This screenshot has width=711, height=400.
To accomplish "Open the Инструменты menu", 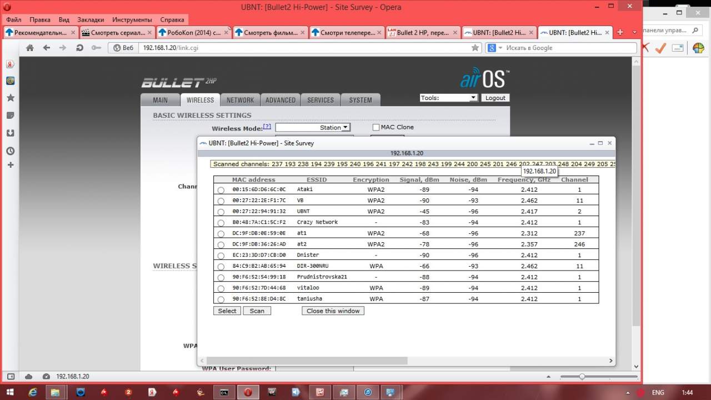I will click(x=132, y=19).
